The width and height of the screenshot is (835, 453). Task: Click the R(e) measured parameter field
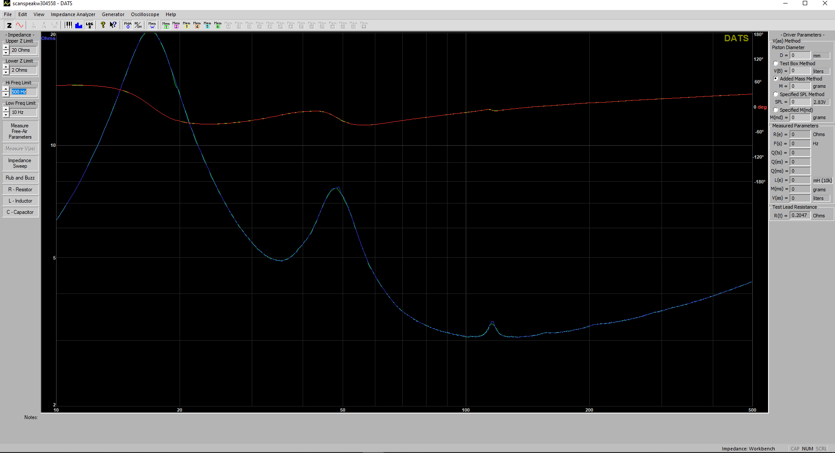tap(800, 134)
